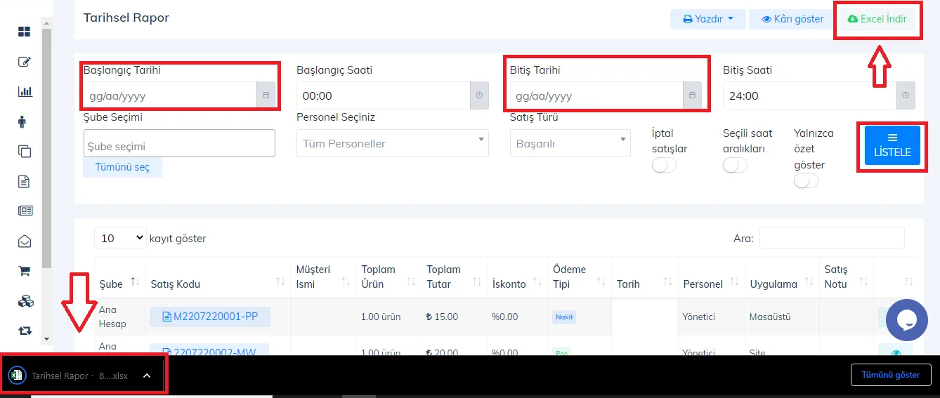
Task: Click the Başlangıç Saati 00:00 field
Action: (x=384, y=95)
